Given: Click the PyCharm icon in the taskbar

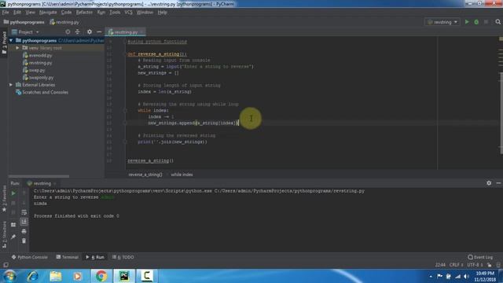Looking at the screenshot, I should pyautogui.click(x=124, y=276).
